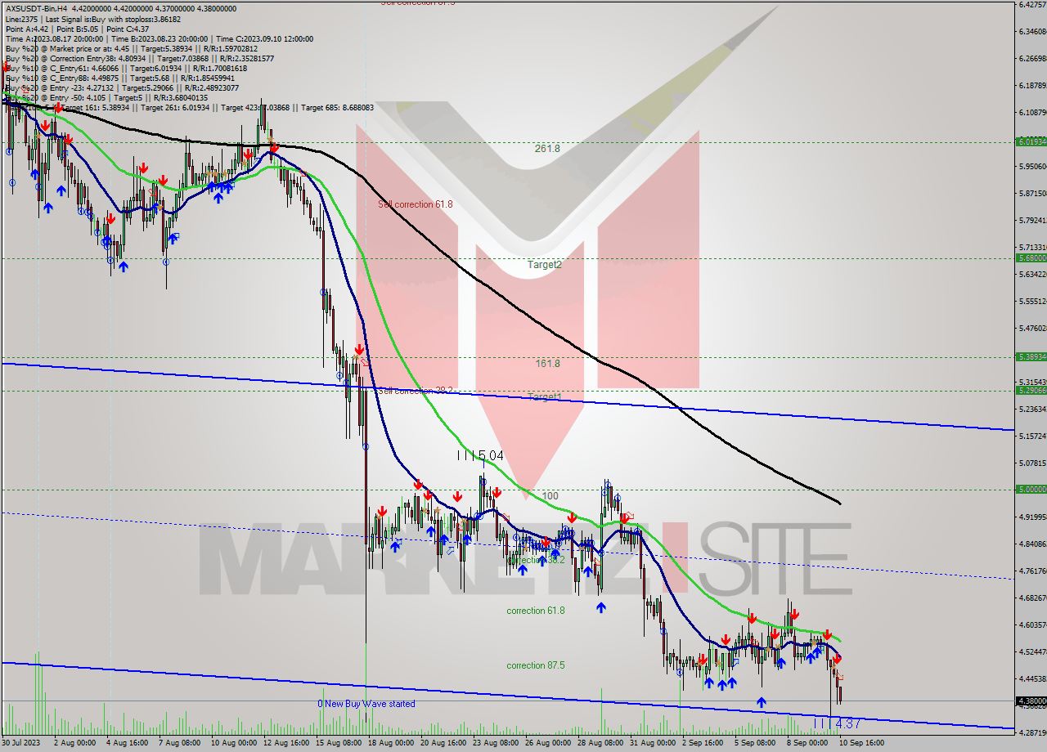The image size is (1047, 752).
Task: Click the 'C_Entry61: 4.66066' line
Action: [x=126, y=68]
